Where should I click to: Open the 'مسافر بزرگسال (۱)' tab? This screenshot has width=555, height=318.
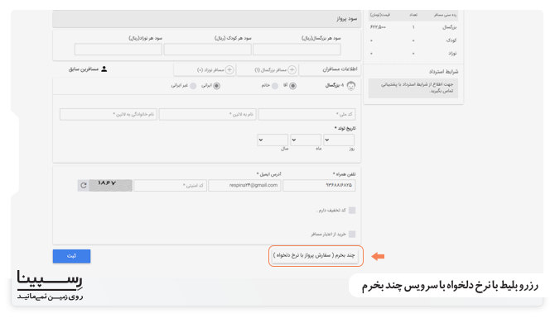[x=268, y=69]
